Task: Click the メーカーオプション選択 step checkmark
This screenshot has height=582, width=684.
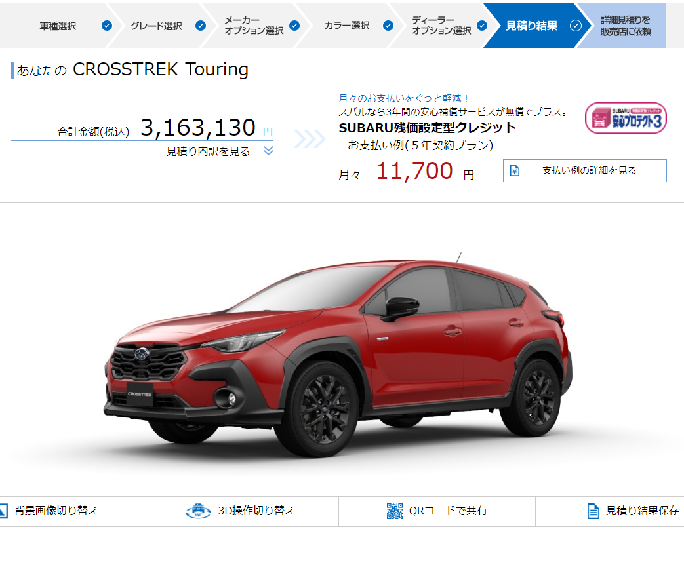Action: (x=294, y=26)
